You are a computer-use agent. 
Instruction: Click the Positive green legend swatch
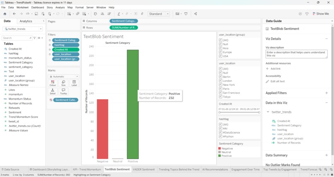pos(220,156)
